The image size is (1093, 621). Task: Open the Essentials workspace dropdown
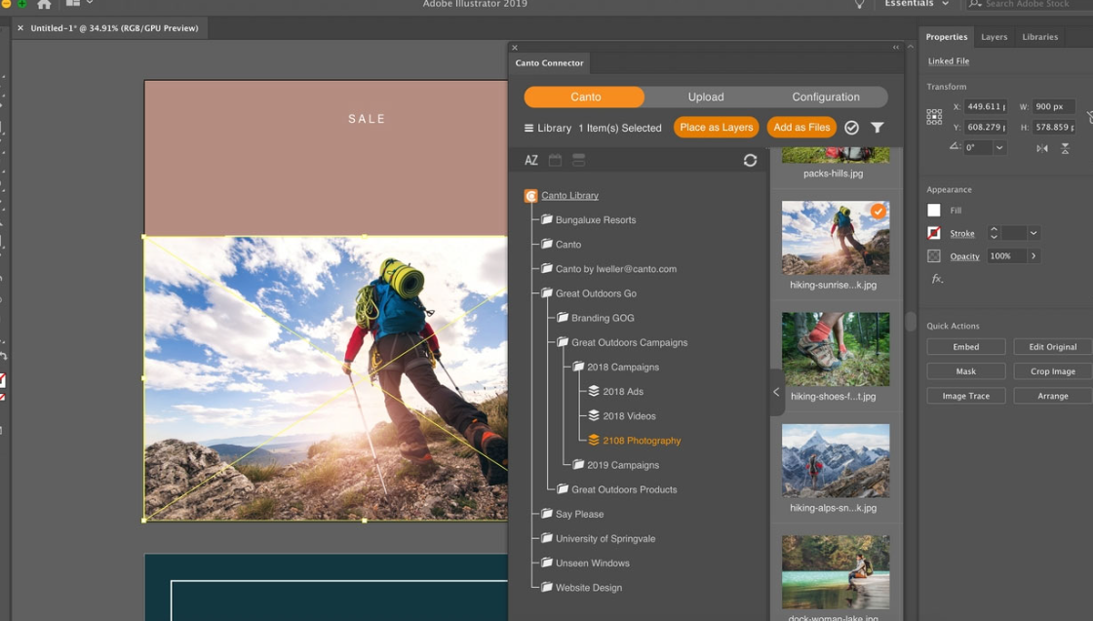917,4
